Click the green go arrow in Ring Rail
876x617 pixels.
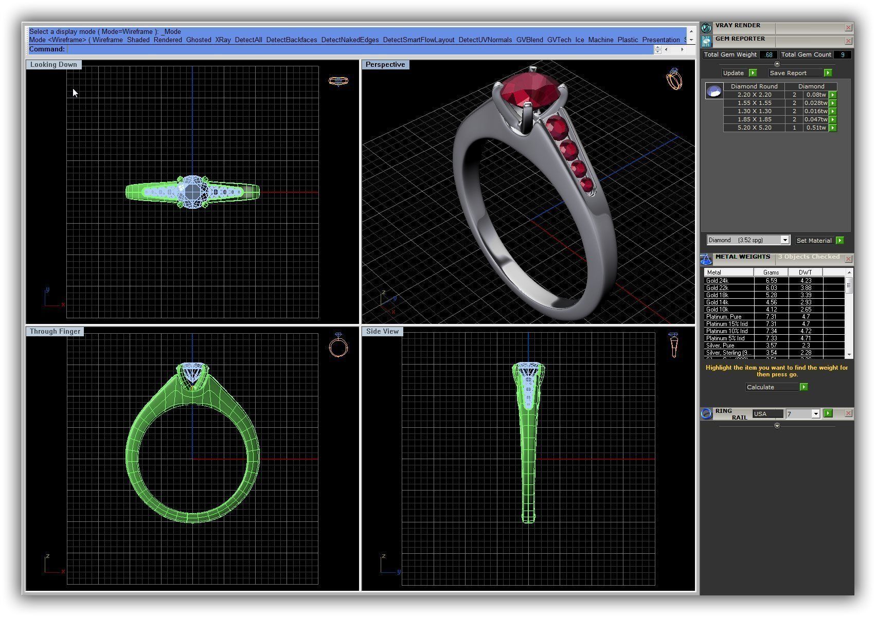tap(828, 413)
